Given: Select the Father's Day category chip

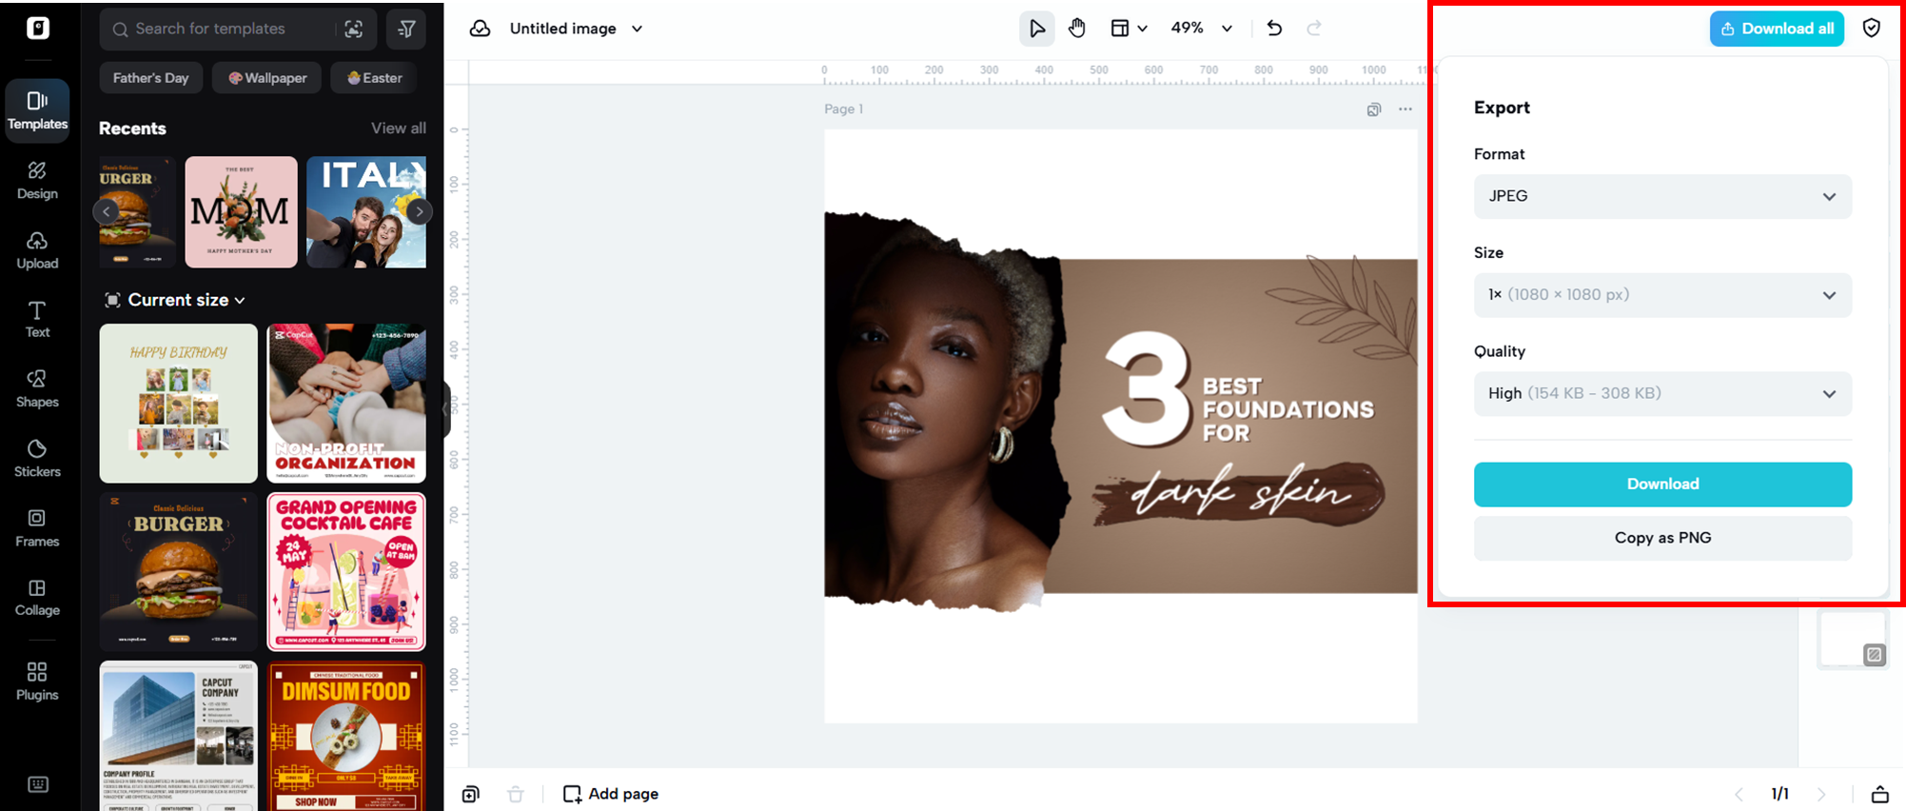Looking at the screenshot, I should [150, 78].
